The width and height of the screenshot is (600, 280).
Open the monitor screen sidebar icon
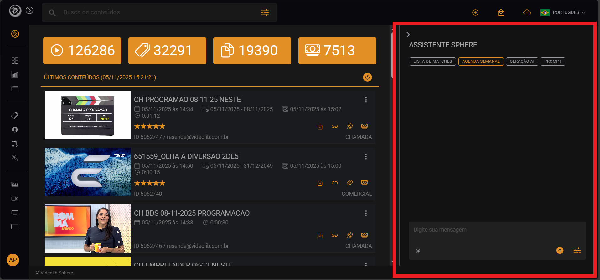(15, 213)
